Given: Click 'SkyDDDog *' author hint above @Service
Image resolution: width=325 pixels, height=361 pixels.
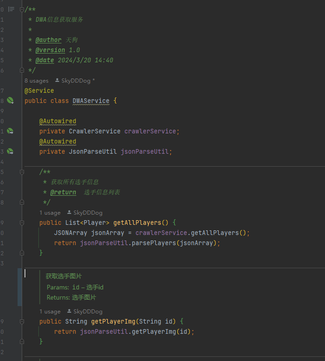Looking at the screenshot, I should coord(78,81).
